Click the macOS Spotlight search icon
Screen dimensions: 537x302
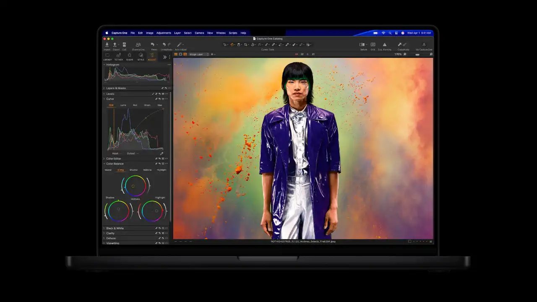(390, 33)
